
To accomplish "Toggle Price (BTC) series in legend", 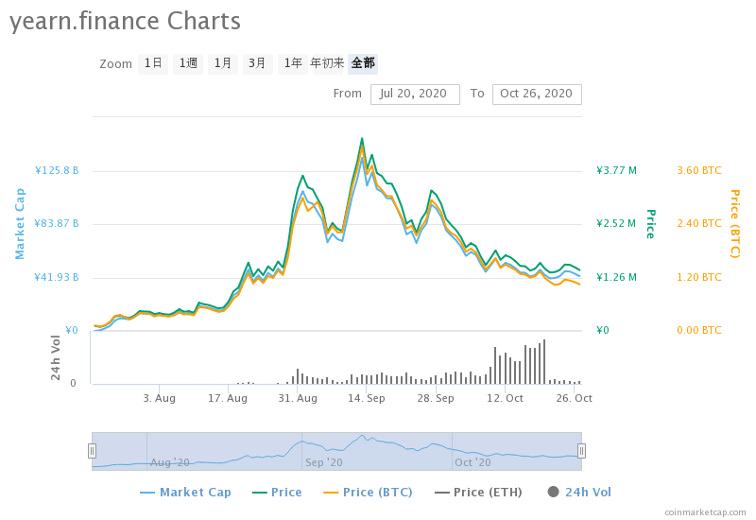I will [x=368, y=493].
